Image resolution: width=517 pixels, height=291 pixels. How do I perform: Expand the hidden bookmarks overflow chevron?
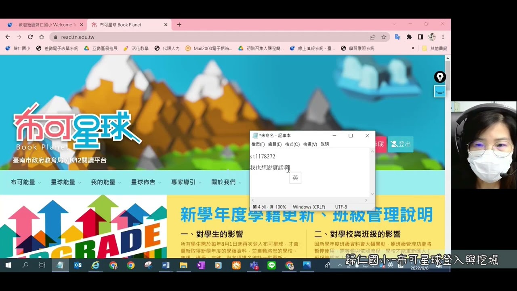click(413, 48)
